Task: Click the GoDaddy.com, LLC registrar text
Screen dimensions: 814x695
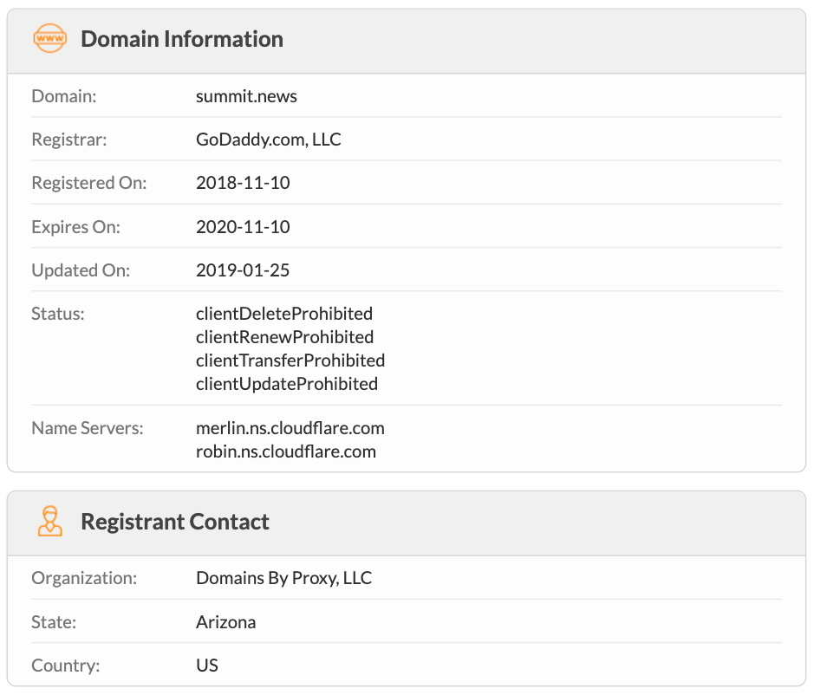Action: (x=269, y=140)
